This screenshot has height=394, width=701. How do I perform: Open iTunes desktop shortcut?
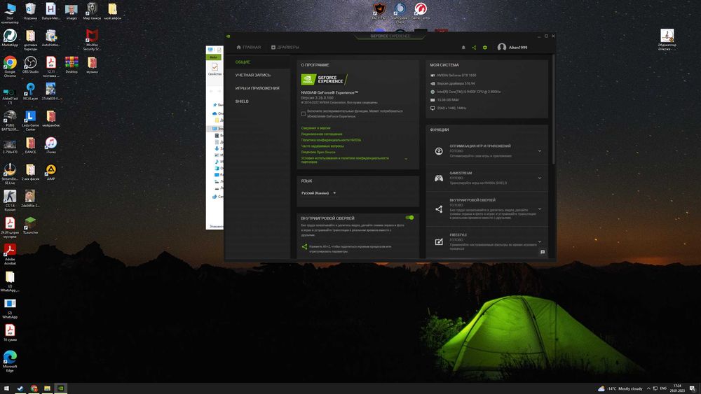click(x=51, y=145)
